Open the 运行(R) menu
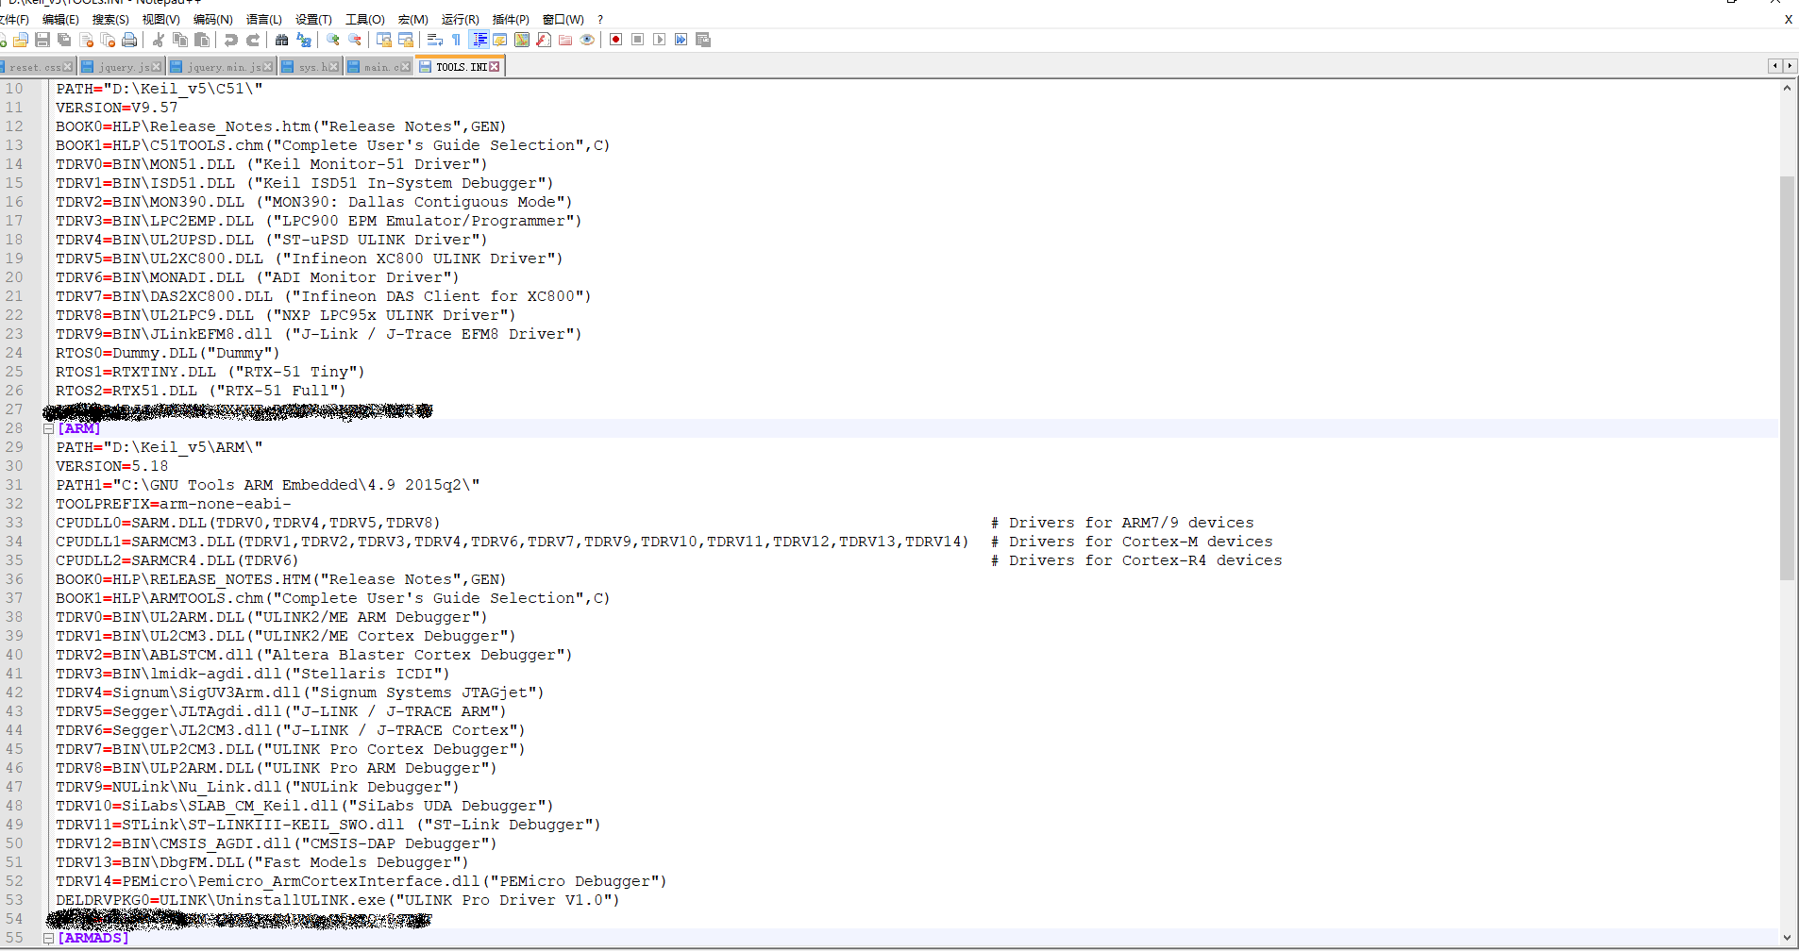Screen dimensions: 1799x951 460,19
